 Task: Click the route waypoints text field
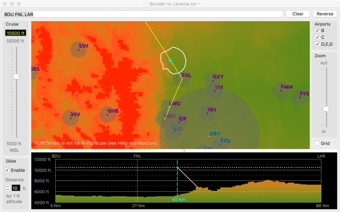[143, 14]
